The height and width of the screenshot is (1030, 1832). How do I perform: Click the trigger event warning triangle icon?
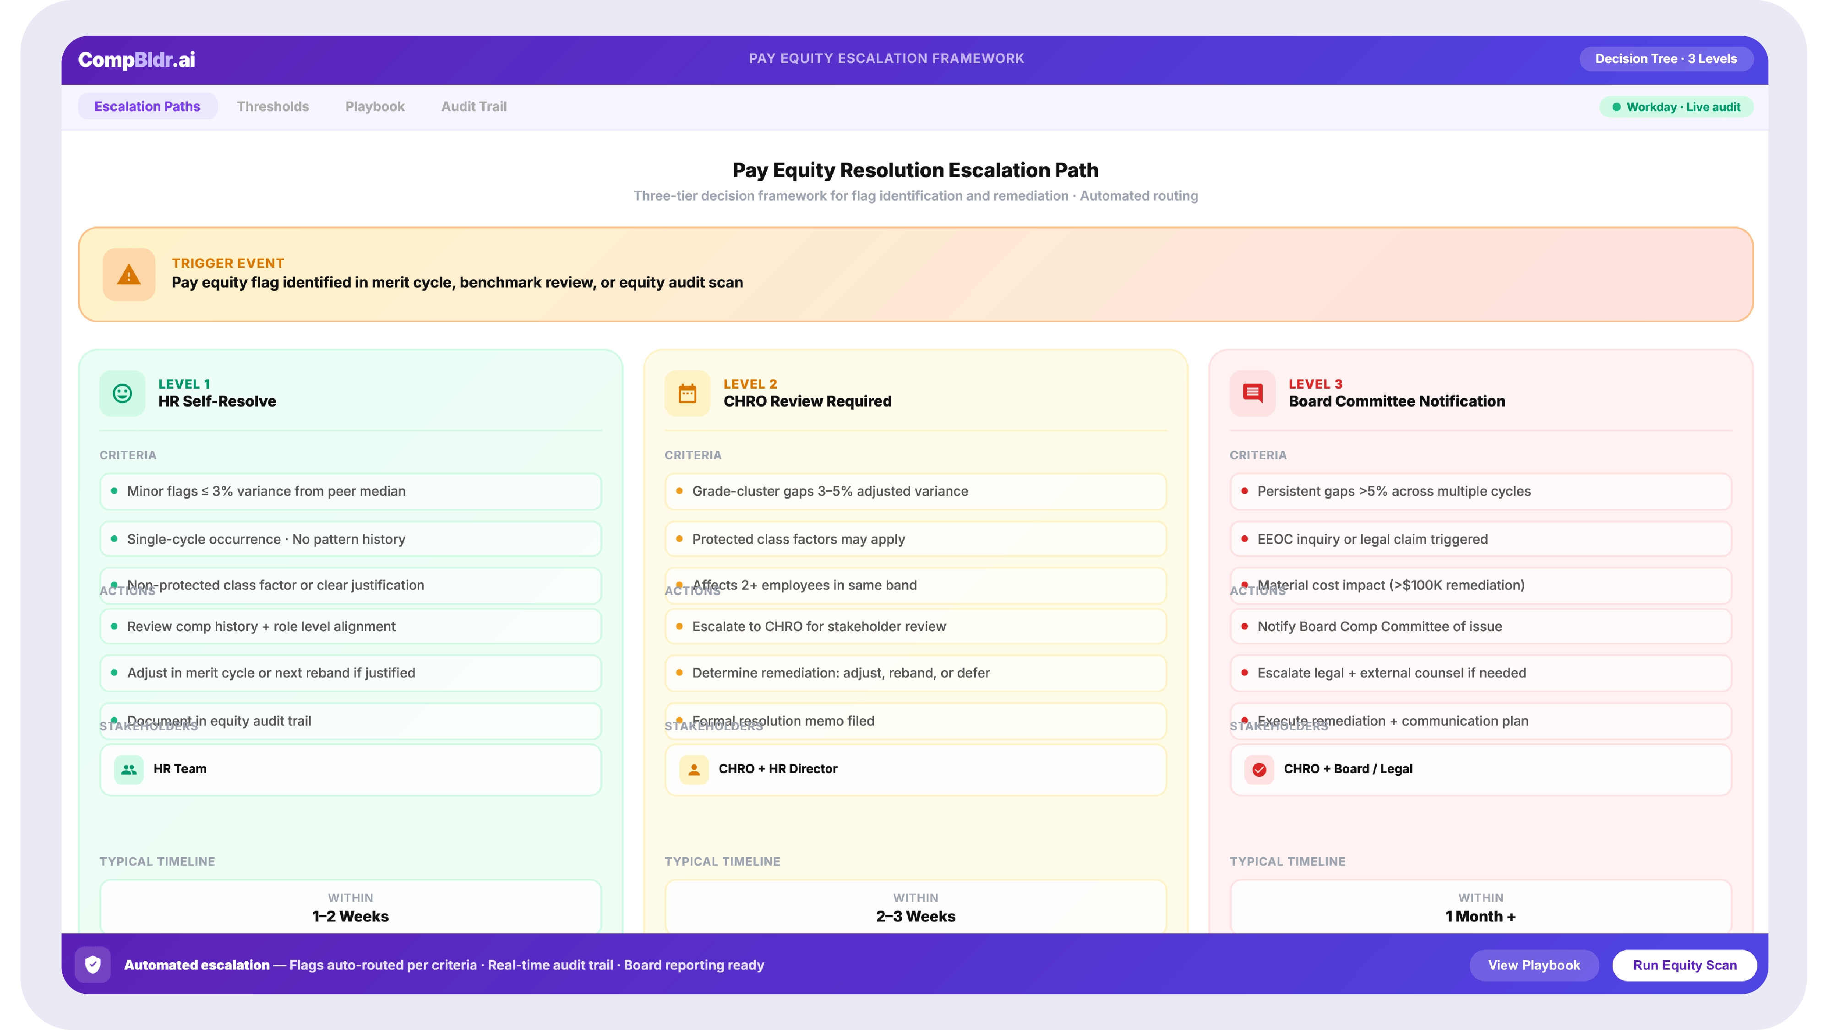(129, 274)
